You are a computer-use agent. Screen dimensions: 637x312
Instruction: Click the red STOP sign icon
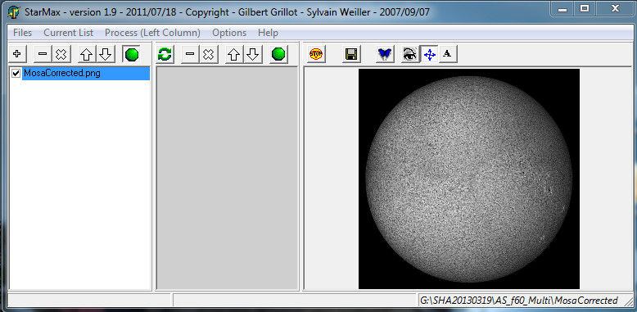[x=316, y=54]
